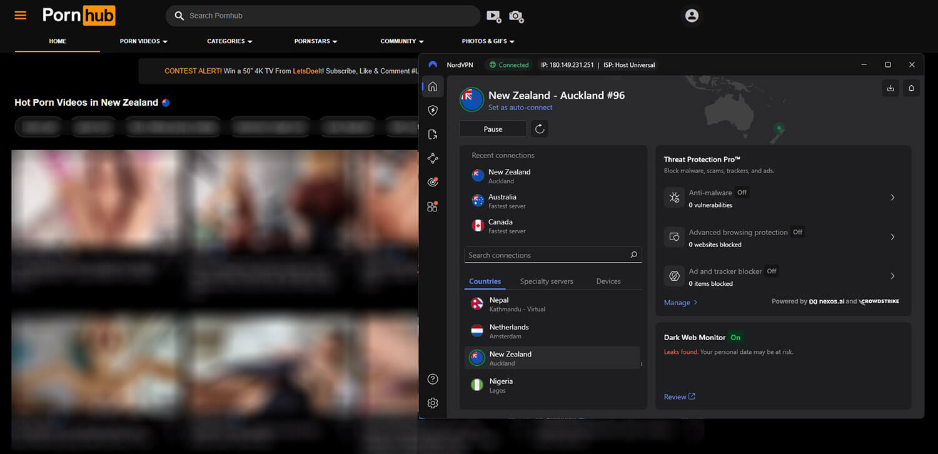Select Nepal Kathmandu - Virtual in country list
Screen dimensions: 938x454
tap(553, 305)
